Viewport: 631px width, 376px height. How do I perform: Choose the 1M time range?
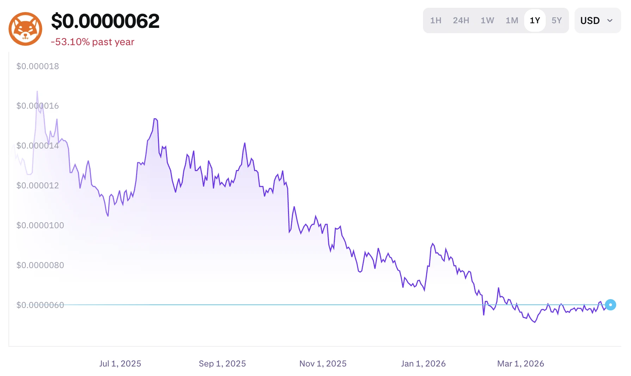tap(512, 20)
